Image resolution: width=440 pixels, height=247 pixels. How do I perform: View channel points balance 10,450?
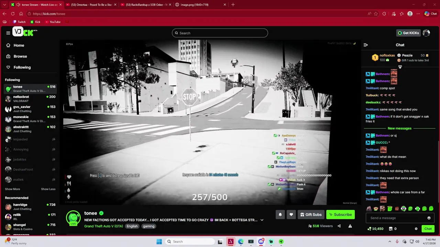[x=375, y=229]
